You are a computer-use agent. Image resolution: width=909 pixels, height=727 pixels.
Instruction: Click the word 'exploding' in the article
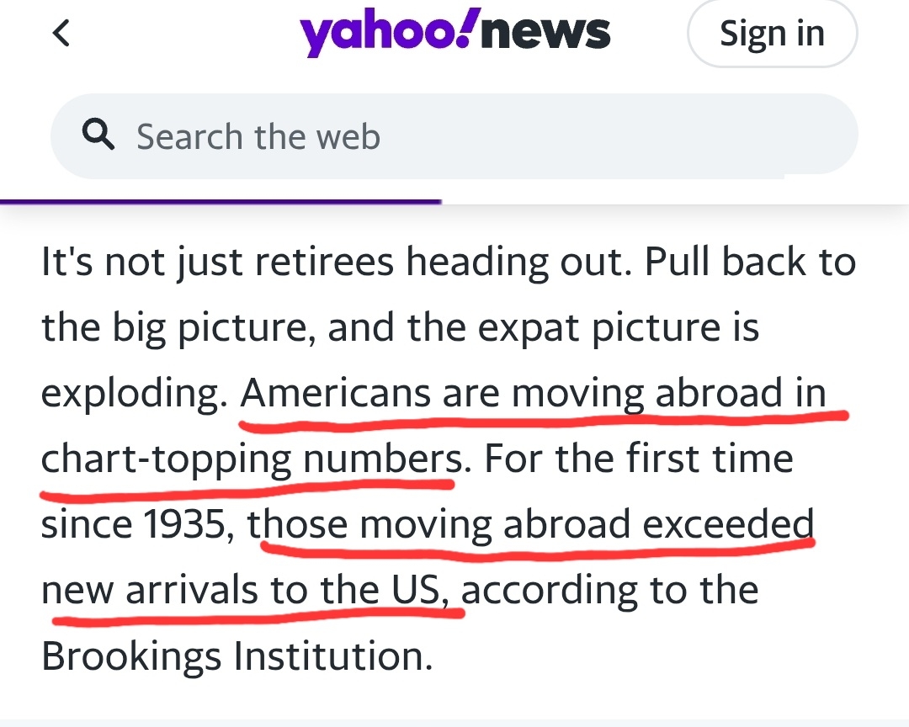tap(132, 394)
